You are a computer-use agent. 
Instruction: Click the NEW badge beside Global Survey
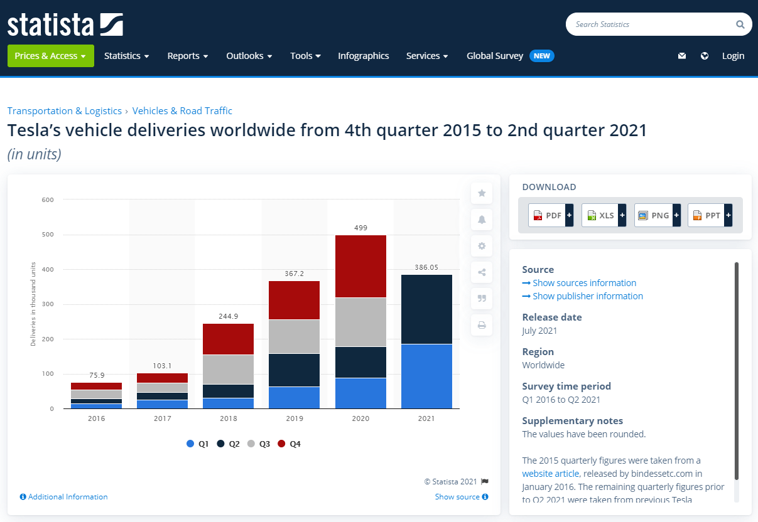point(542,56)
